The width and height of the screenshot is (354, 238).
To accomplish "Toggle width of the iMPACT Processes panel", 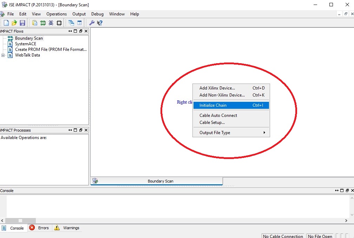I will click(70, 130).
